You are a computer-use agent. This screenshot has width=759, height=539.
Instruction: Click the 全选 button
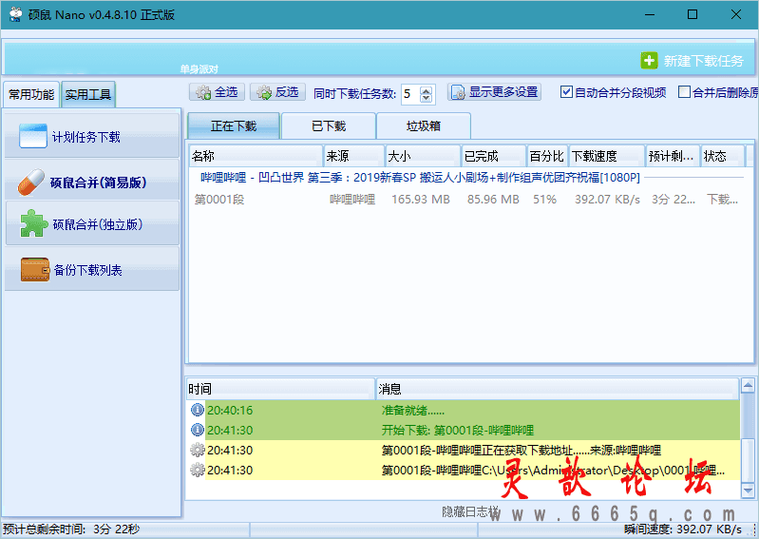[x=217, y=92]
